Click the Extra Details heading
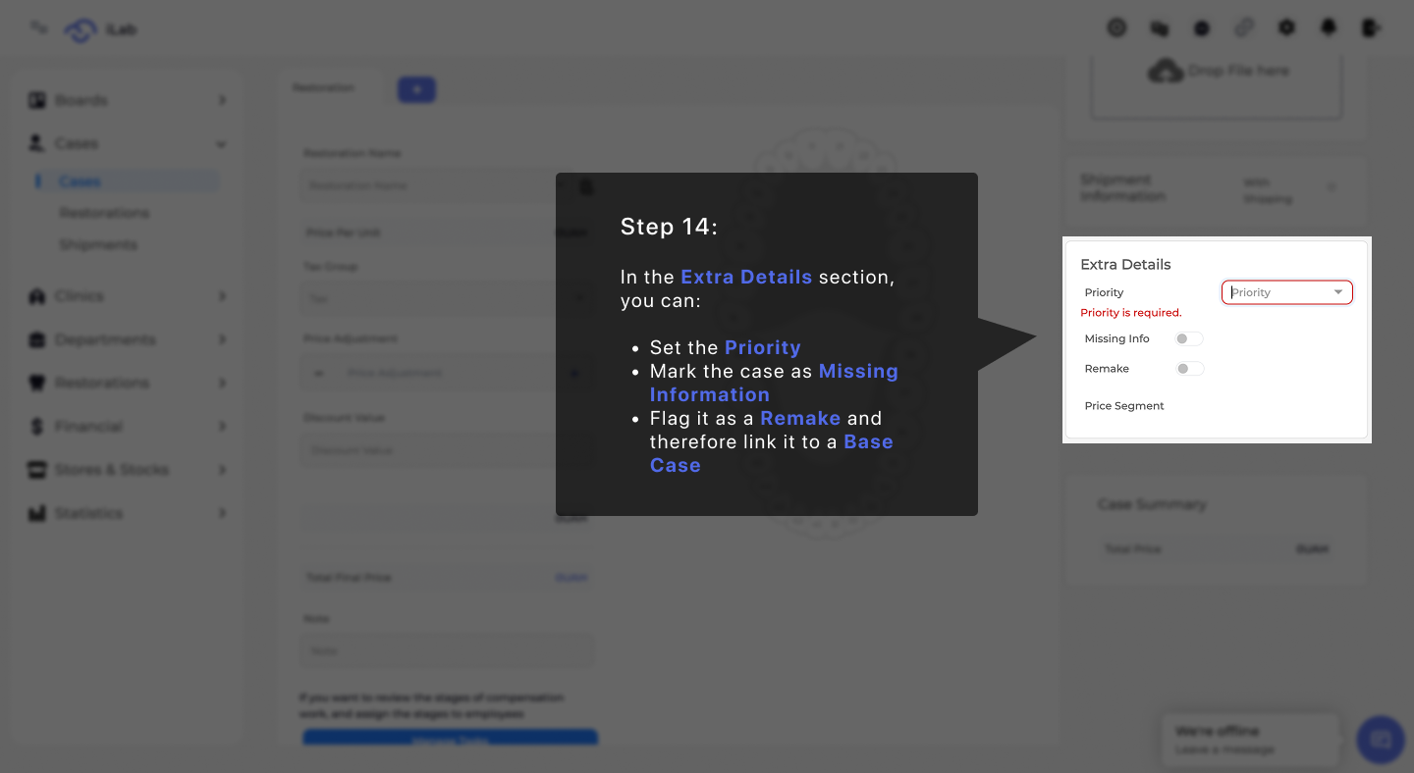Viewport: 1414px width, 773px height. point(1125,265)
